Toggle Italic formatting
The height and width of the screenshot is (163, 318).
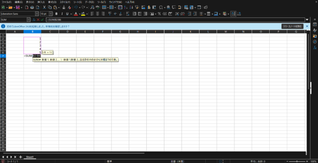point(62,14)
